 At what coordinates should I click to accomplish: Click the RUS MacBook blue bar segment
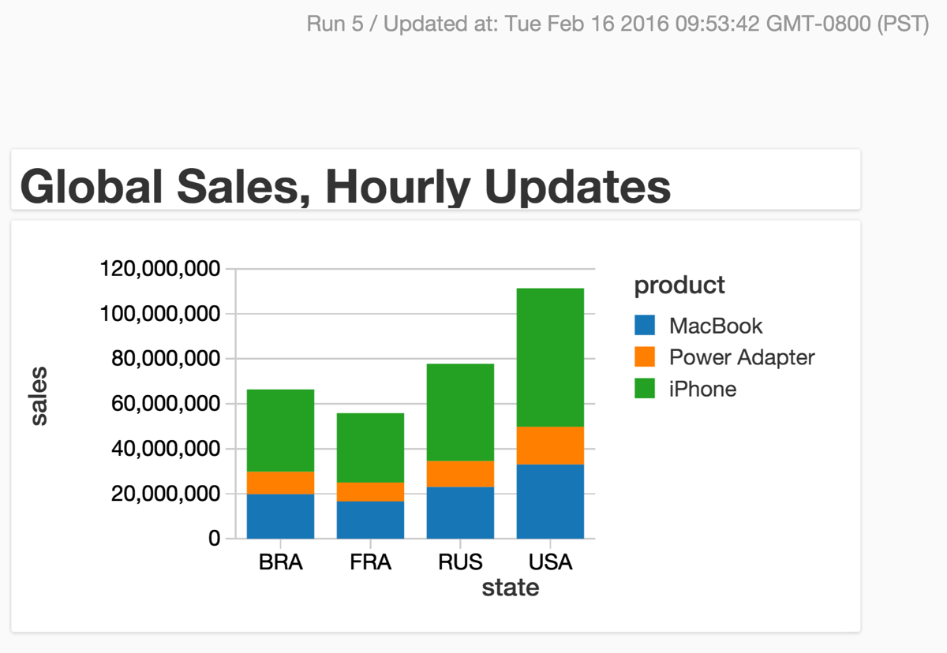pos(460,513)
